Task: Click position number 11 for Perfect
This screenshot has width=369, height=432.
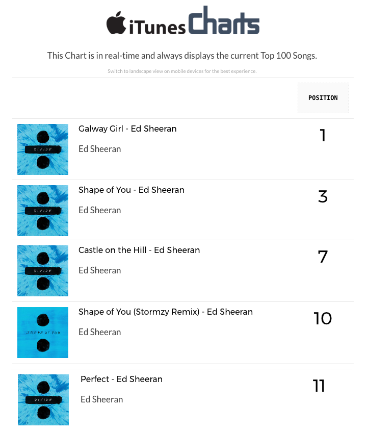Action: [319, 386]
